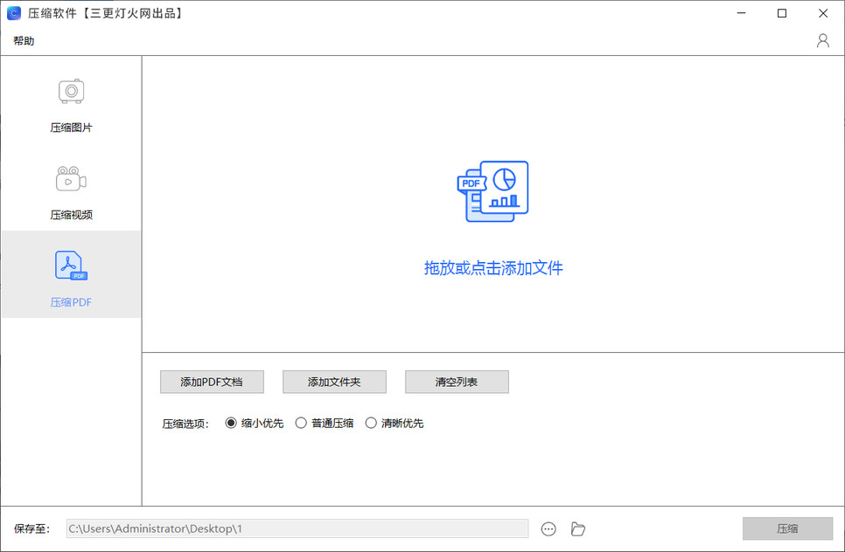Click 添加文件夹 button
Image resolution: width=845 pixels, height=552 pixels.
(x=334, y=382)
